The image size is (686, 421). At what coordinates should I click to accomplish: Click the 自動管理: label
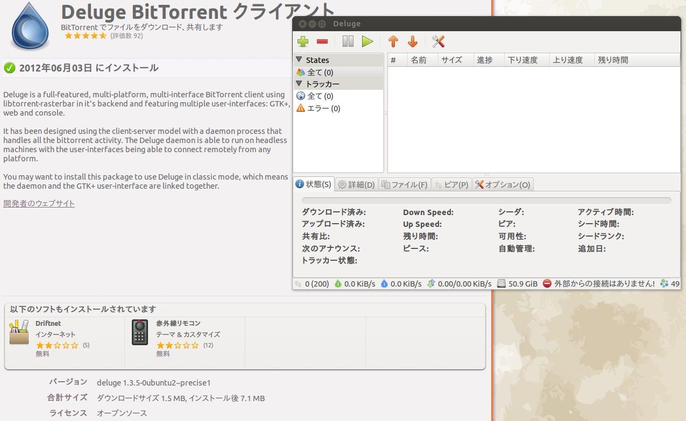coord(517,248)
